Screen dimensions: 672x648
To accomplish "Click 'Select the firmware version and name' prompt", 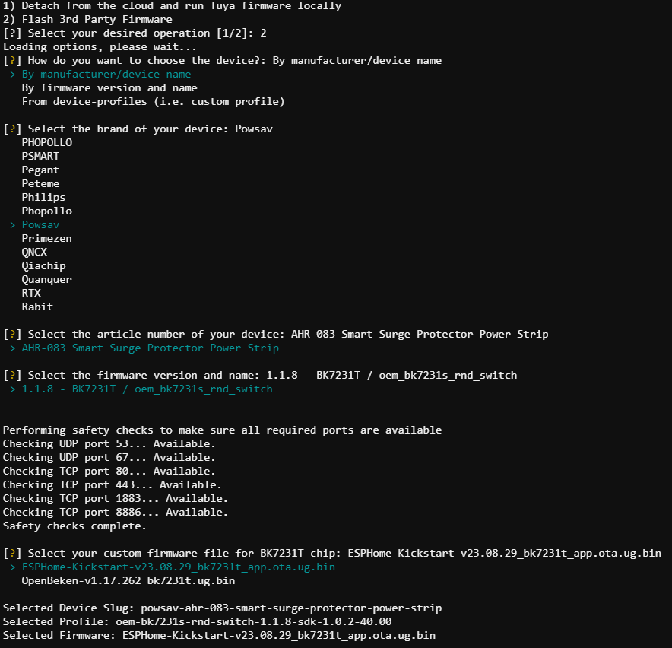I will click(x=260, y=375).
